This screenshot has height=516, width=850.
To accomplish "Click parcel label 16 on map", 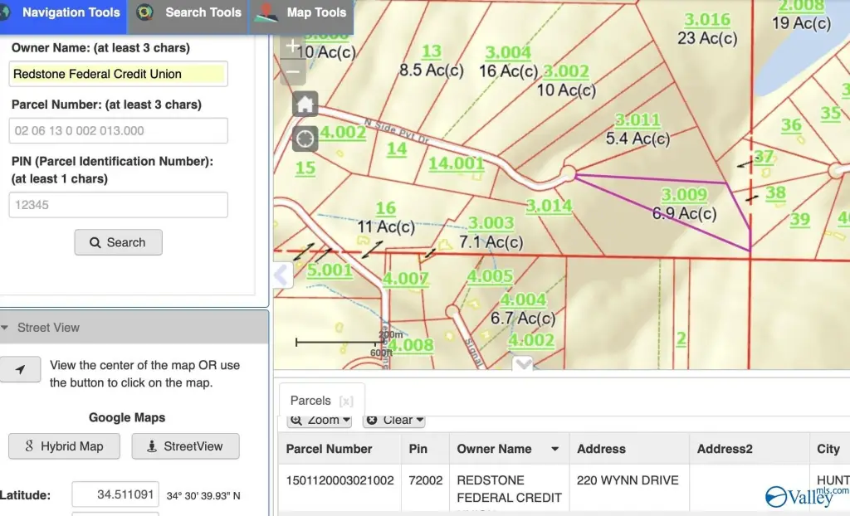I will [385, 208].
